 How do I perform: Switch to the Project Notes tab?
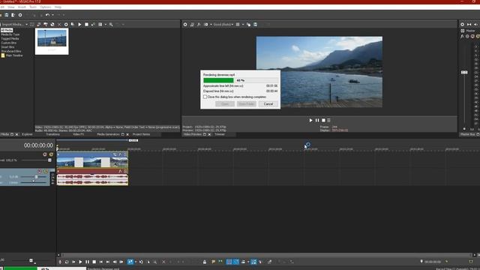tap(141, 134)
